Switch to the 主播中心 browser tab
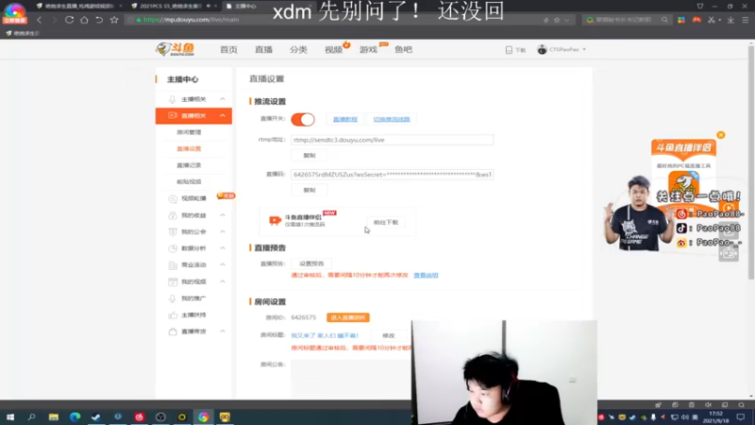The width and height of the screenshot is (755, 425). point(245,7)
